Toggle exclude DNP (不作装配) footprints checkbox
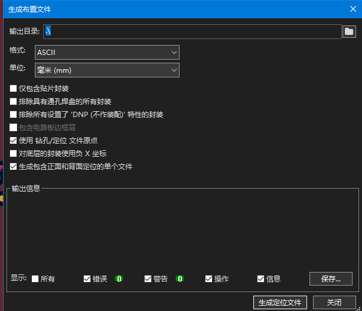 click(x=13, y=114)
